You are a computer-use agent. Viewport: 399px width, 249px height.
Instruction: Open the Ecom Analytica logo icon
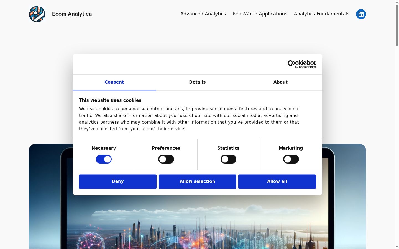[x=37, y=14]
